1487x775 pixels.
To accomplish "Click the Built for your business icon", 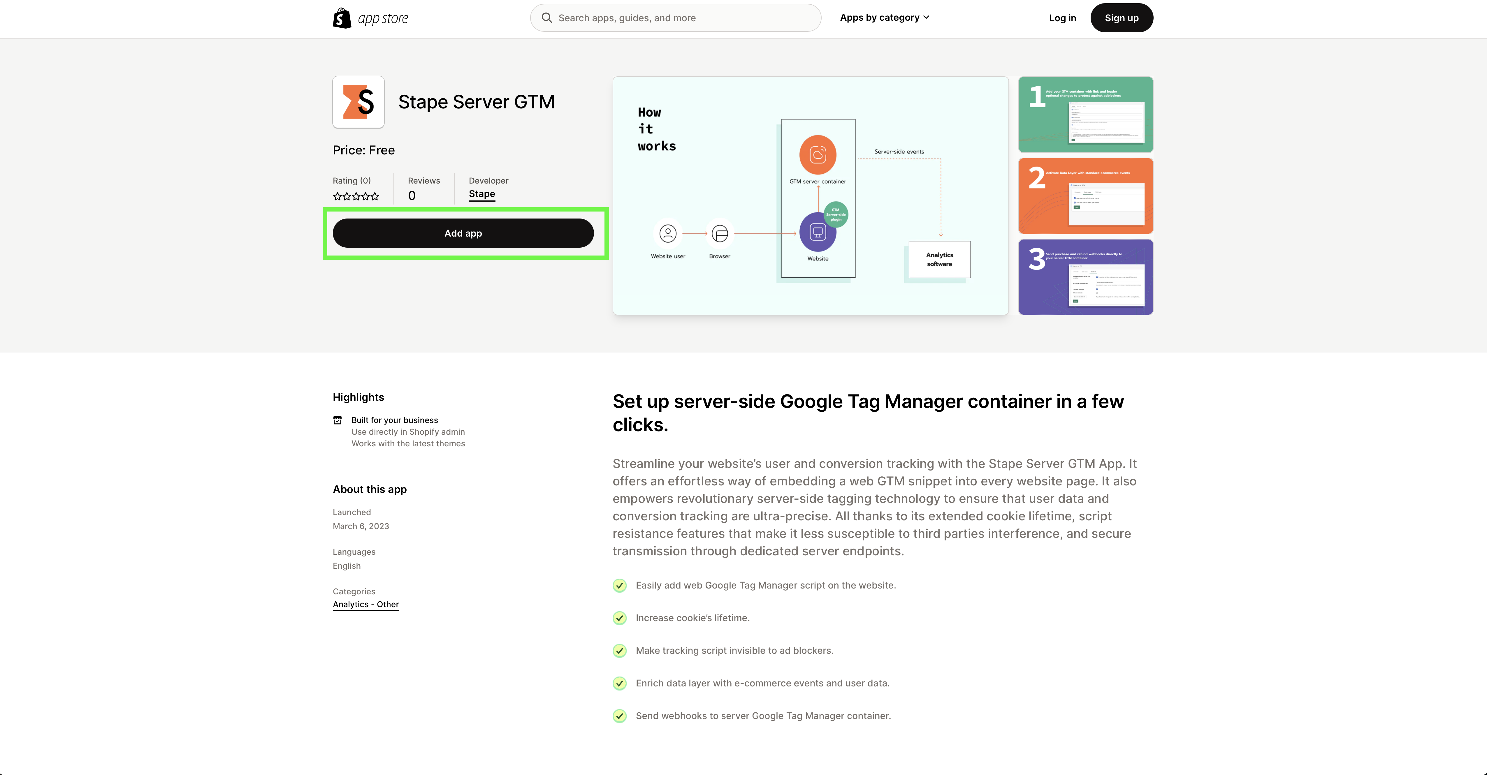I will pyautogui.click(x=338, y=420).
